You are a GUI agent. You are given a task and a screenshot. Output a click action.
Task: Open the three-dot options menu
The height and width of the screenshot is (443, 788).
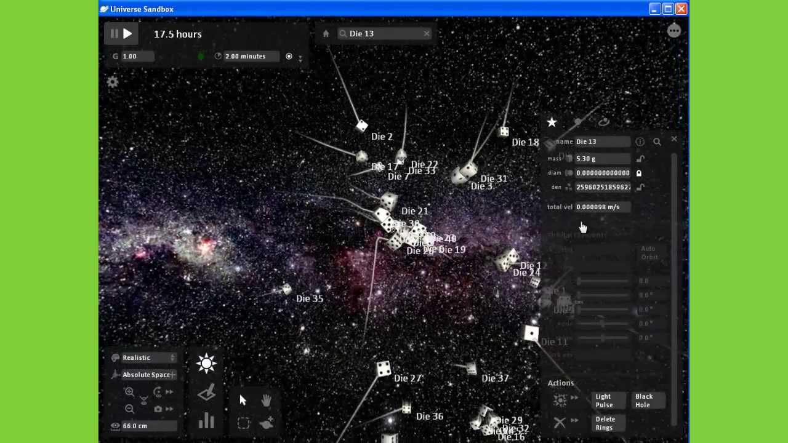[674, 30]
